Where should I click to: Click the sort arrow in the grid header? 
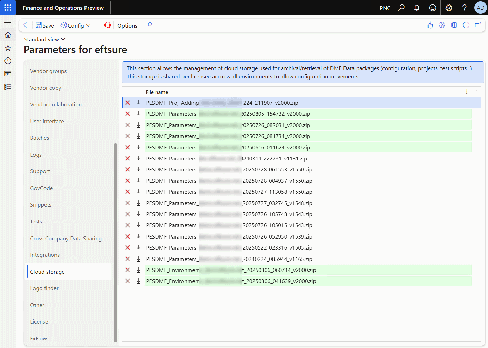pos(467,92)
